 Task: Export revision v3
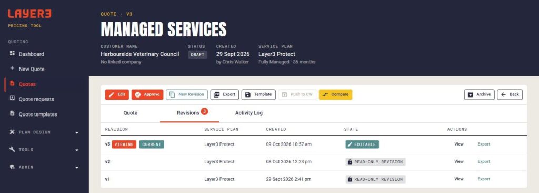[484, 144]
